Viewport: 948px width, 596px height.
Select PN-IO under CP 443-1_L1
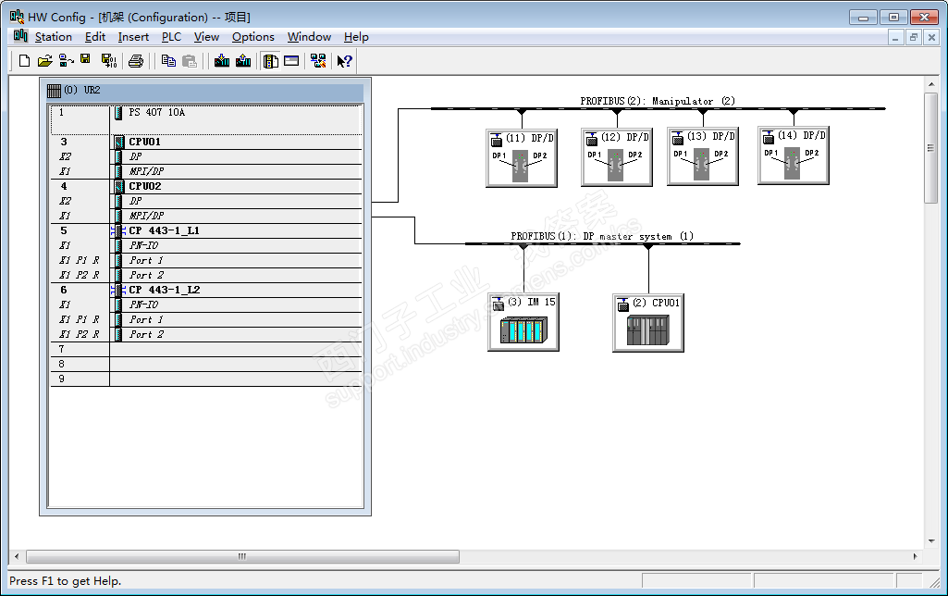206,245
